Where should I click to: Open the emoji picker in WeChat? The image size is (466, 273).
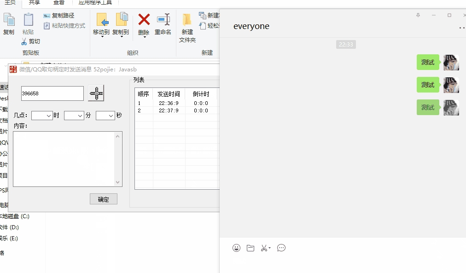236,248
